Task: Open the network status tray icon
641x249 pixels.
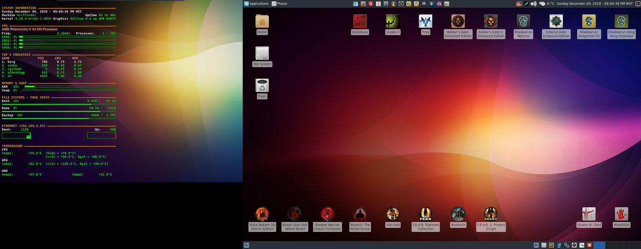Action: coord(519,3)
